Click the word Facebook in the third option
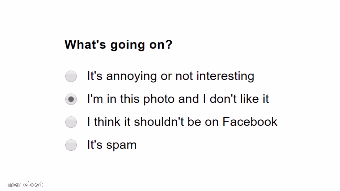 click(x=250, y=122)
